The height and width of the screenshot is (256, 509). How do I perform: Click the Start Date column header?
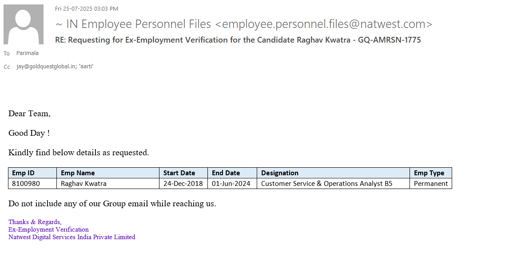[x=179, y=173]
